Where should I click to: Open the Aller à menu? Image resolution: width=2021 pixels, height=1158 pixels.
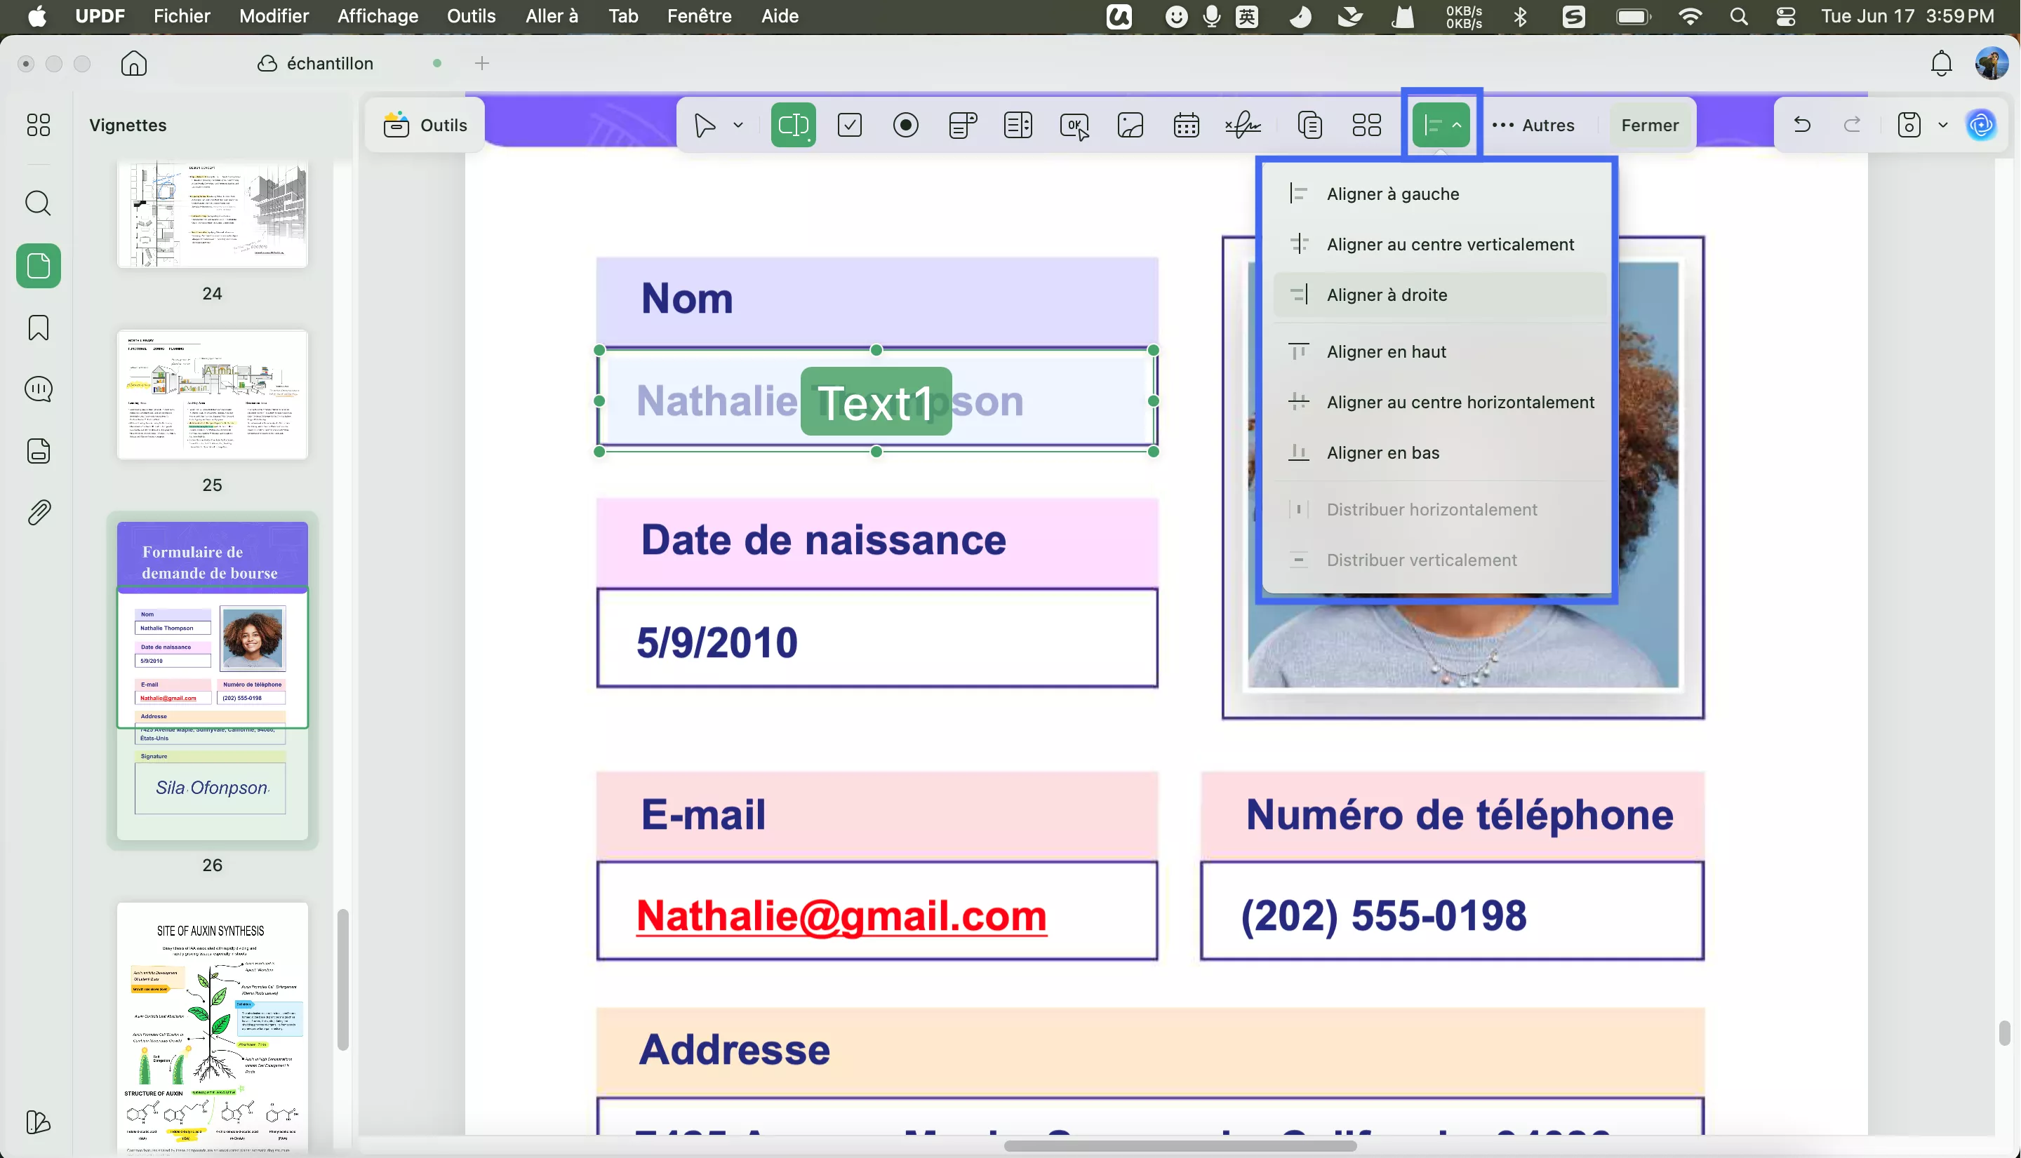[x=552, y=16]
